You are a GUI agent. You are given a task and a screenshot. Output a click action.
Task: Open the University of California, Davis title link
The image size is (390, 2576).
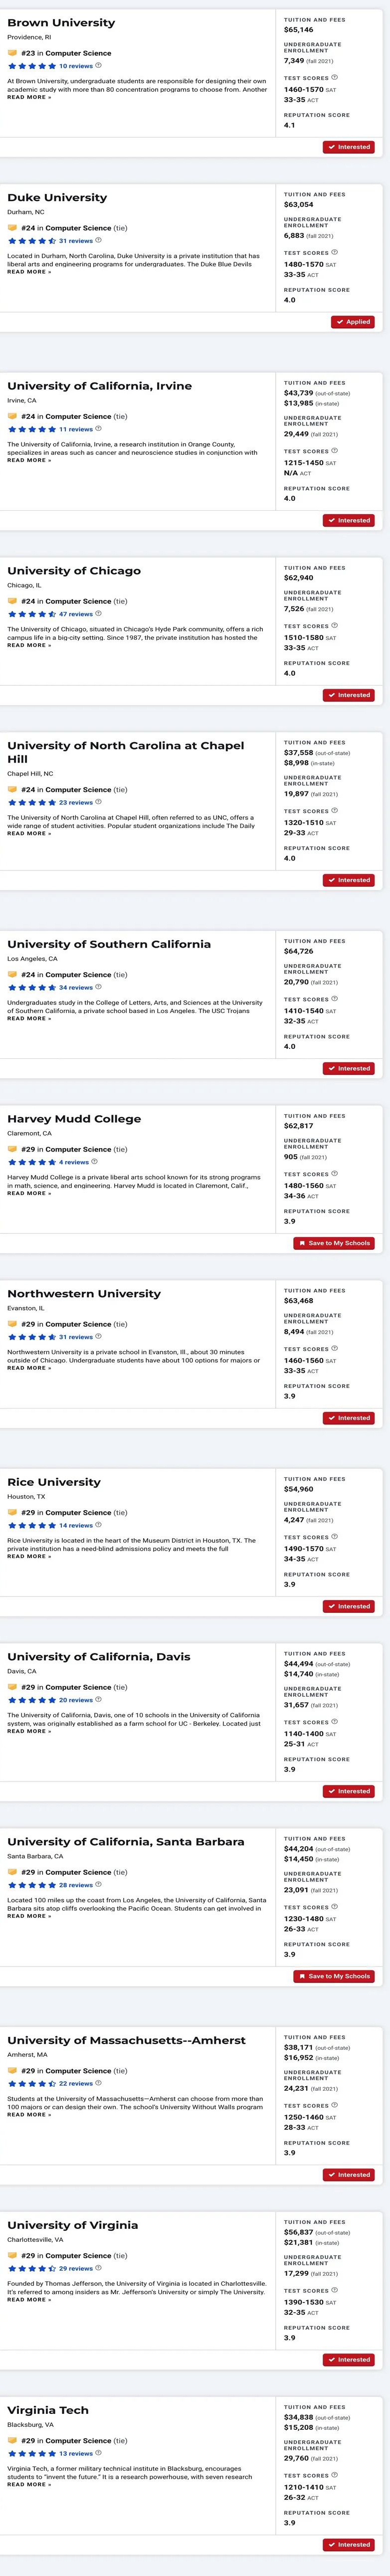pos(99,1657)
